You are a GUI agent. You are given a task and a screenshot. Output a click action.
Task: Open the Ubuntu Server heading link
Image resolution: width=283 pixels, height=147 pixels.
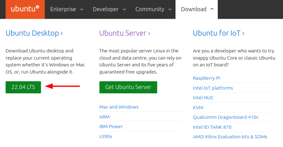pos(125,33)
